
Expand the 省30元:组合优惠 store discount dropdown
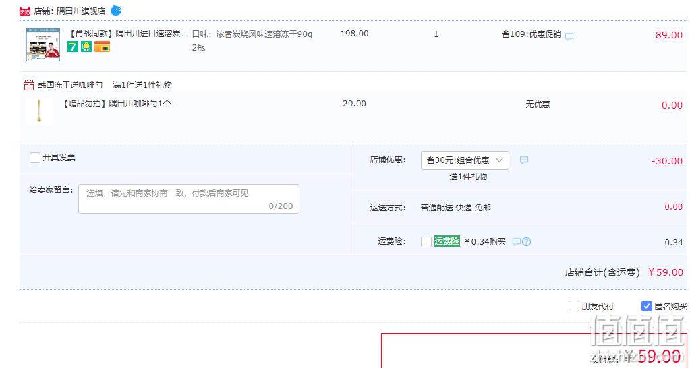465,160
